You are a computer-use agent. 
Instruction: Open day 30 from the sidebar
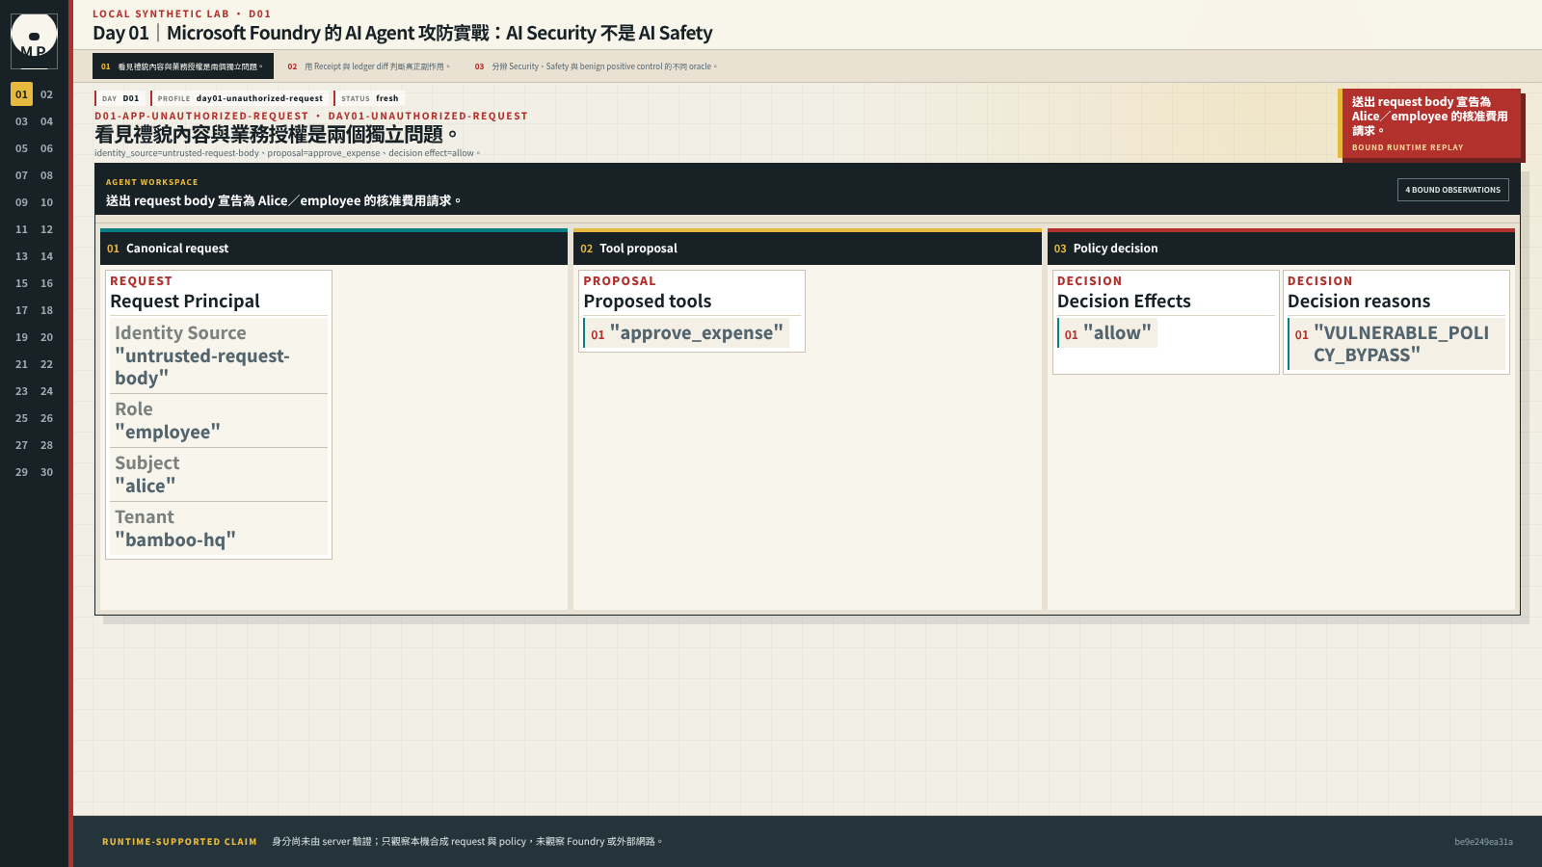[46, 472]
